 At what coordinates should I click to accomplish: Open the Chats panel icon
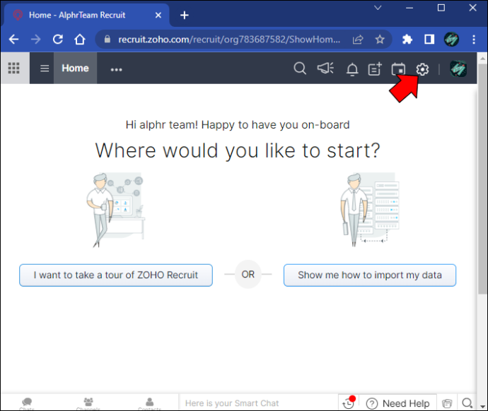[27, 403]
